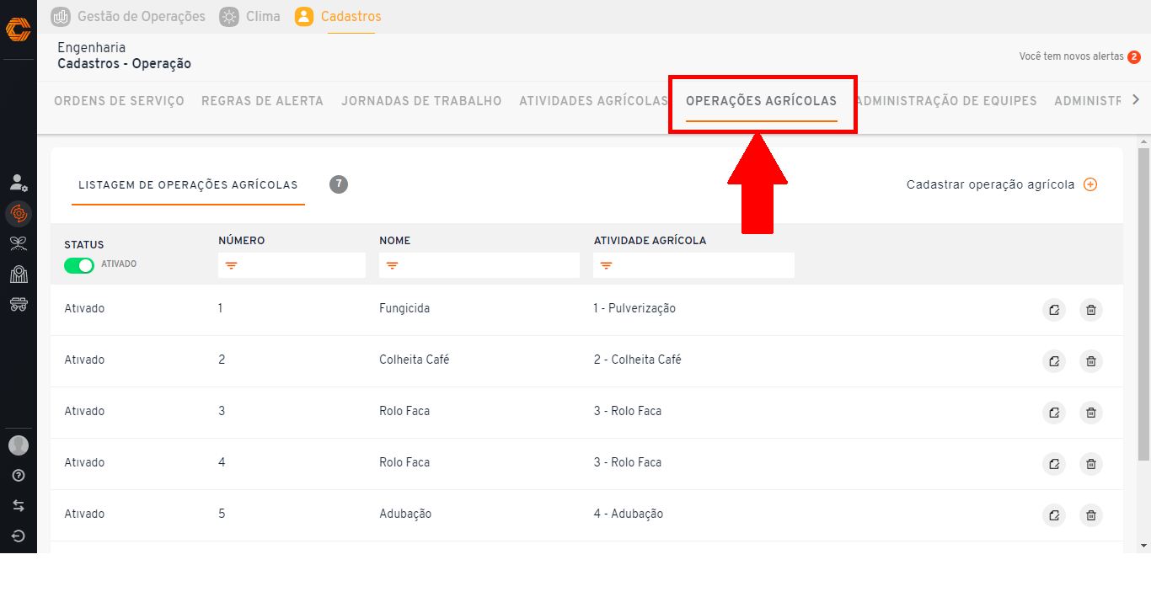Edit operation number 2 Colheita Café
The height and width of the screenshot is (613, 1151).
pyautogui.click(x=1054, y=361)
